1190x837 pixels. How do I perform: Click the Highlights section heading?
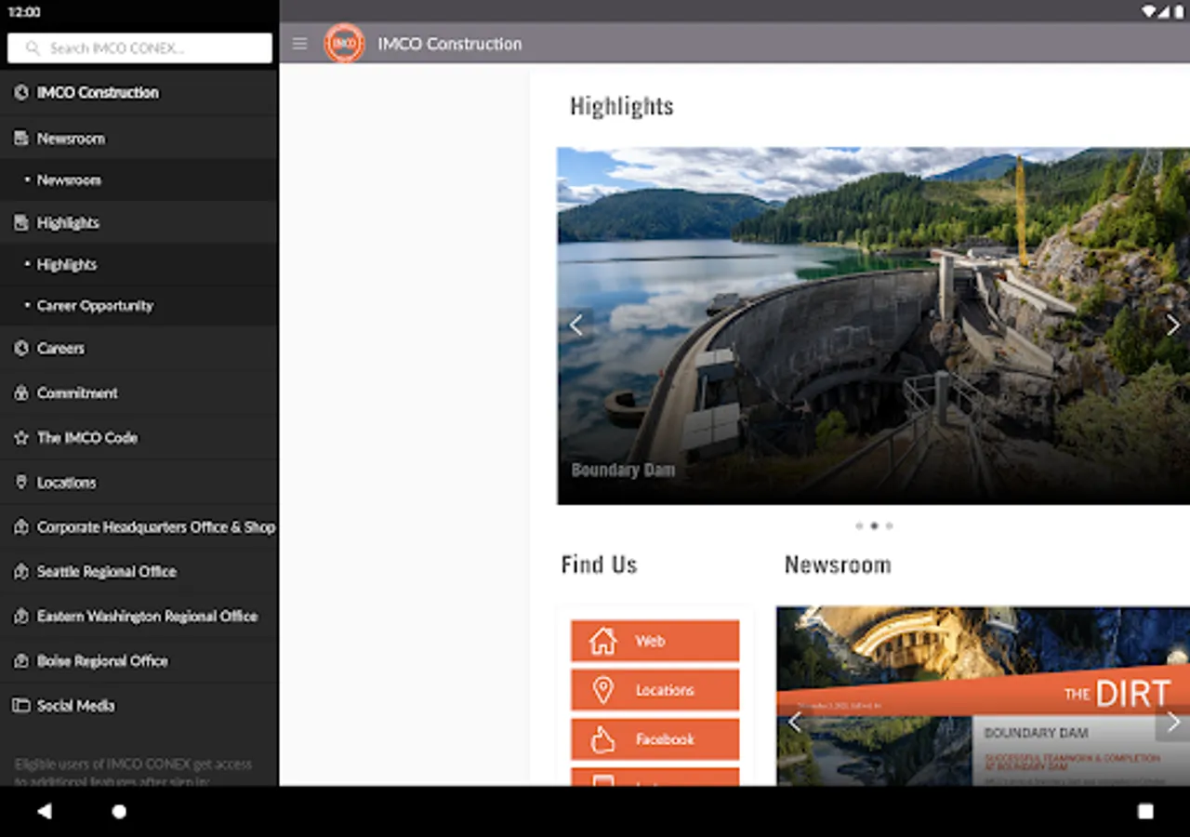622,107
